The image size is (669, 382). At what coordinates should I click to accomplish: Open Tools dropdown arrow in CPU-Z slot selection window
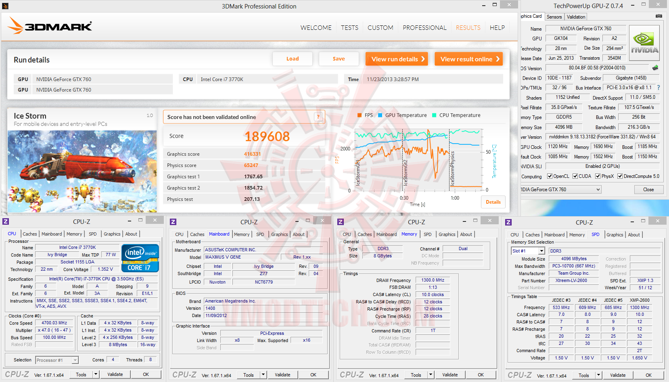(598, 375)
